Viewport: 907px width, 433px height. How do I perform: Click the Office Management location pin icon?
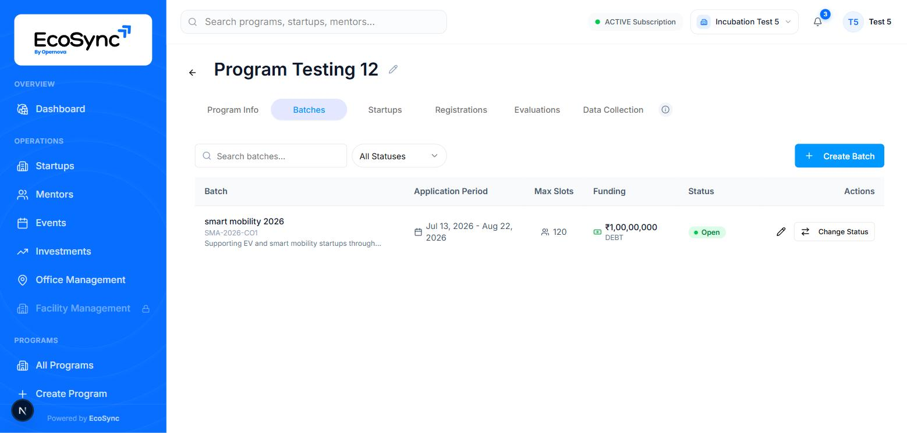point(22,280)
